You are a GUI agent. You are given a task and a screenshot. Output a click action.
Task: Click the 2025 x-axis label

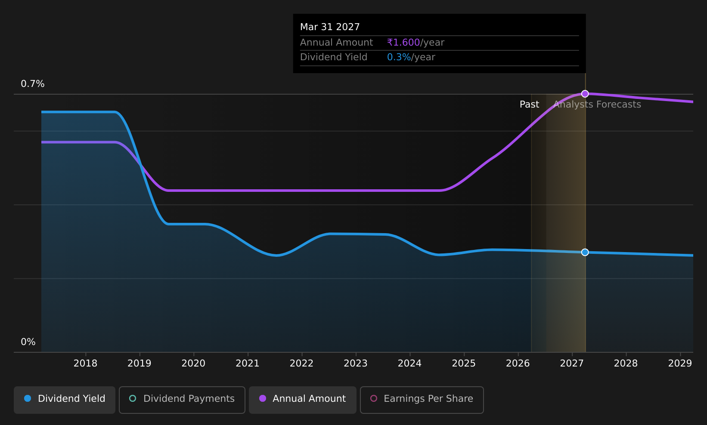[x=464, y=363]
